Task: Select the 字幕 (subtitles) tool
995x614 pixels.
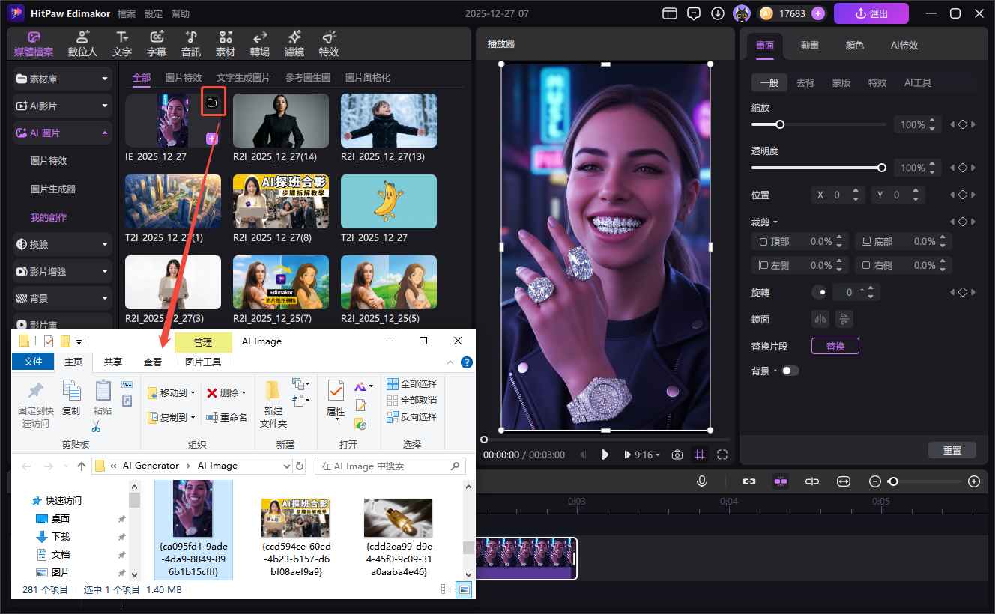Action: [x=156, y=43]
